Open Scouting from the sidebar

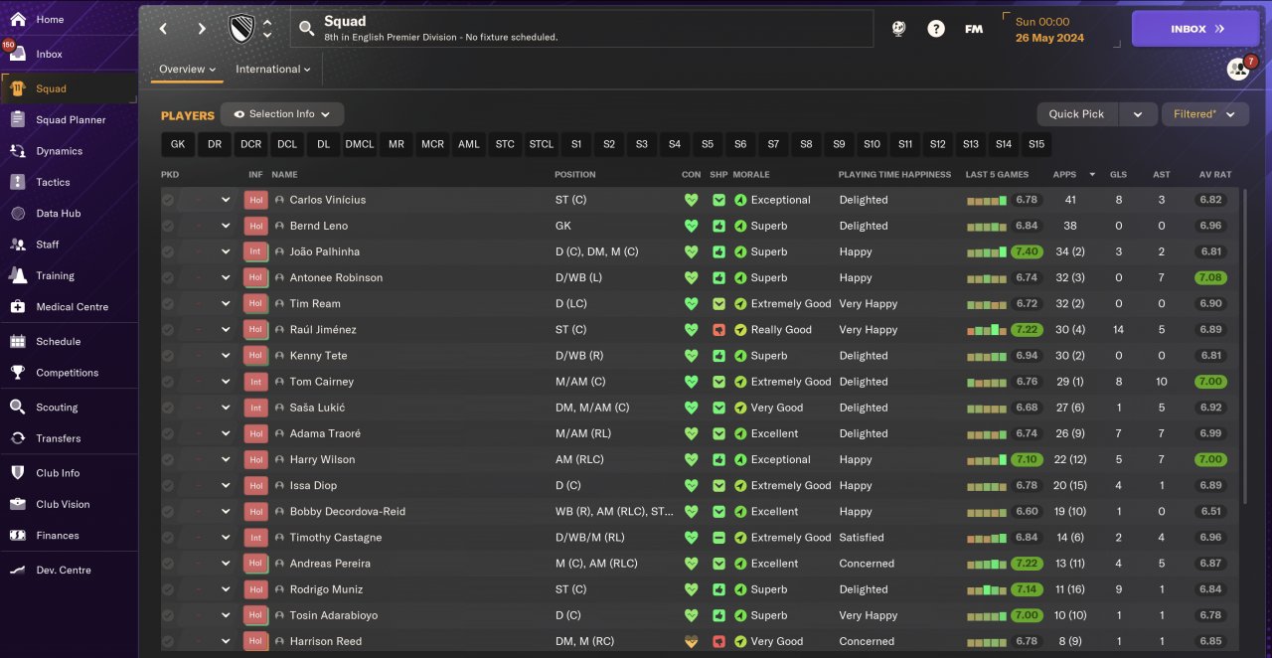57,408
